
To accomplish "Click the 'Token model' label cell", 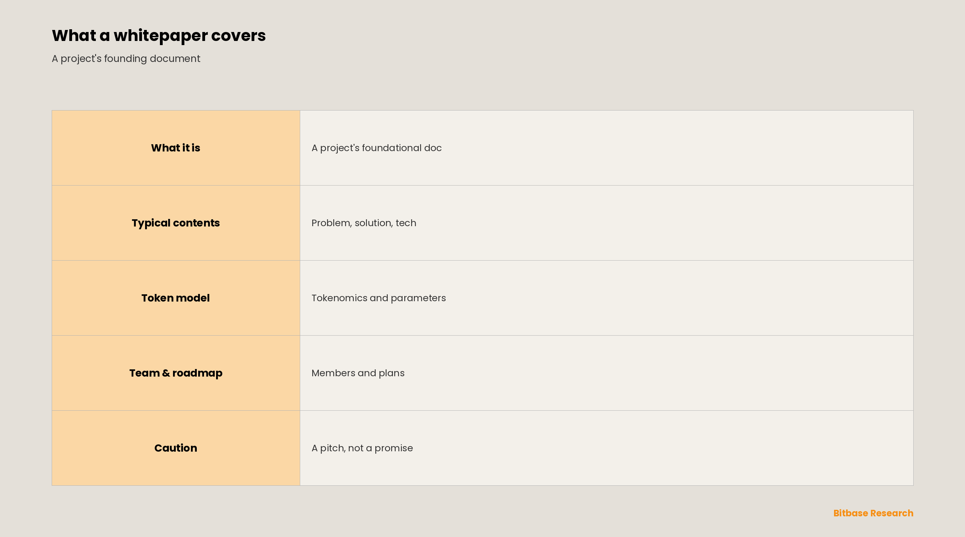I will [176, 298].
